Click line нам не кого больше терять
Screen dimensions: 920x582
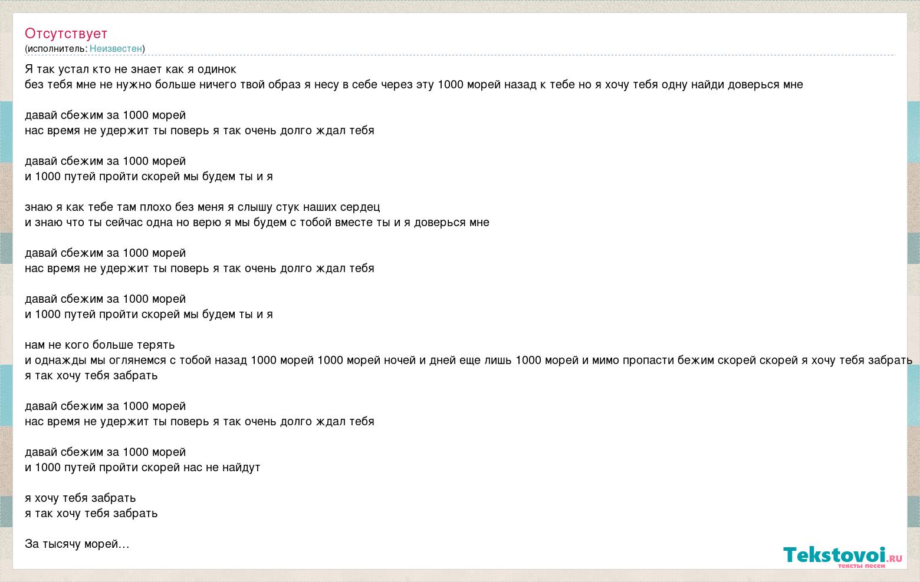100,345
